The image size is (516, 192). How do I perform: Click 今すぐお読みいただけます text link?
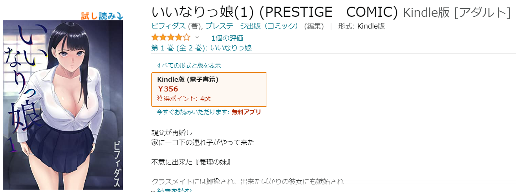193,112
